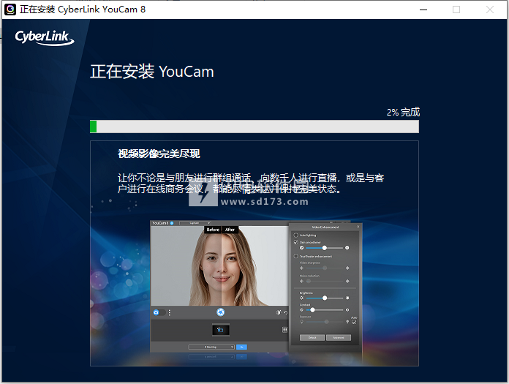Close the CyberLink YouCam 8 installer window
Image resolution: width=509 pixels, height=384 pixels.
point(490,10)
